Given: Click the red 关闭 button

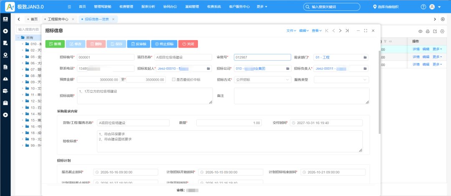Looking at the screenshot, I should click(x=188, y=44).
